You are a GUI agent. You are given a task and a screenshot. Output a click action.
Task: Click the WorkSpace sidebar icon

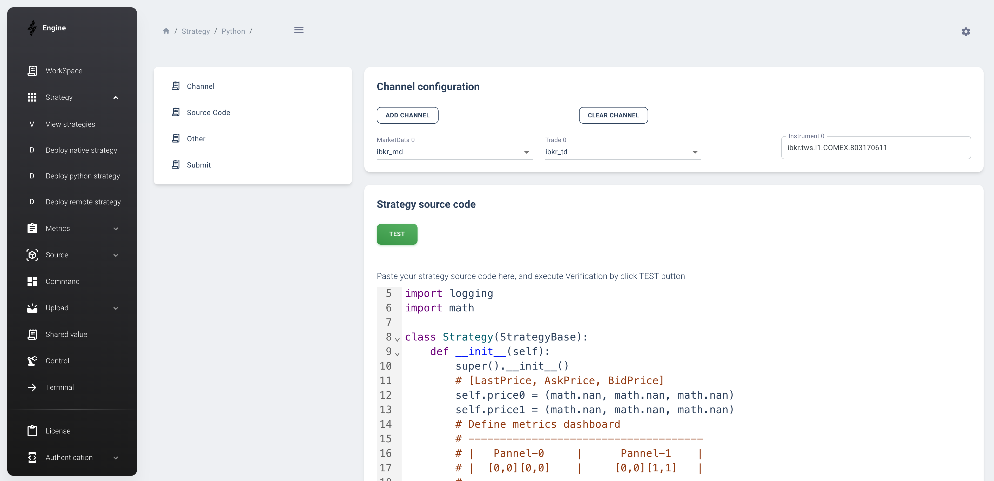[x=32, y=71]
